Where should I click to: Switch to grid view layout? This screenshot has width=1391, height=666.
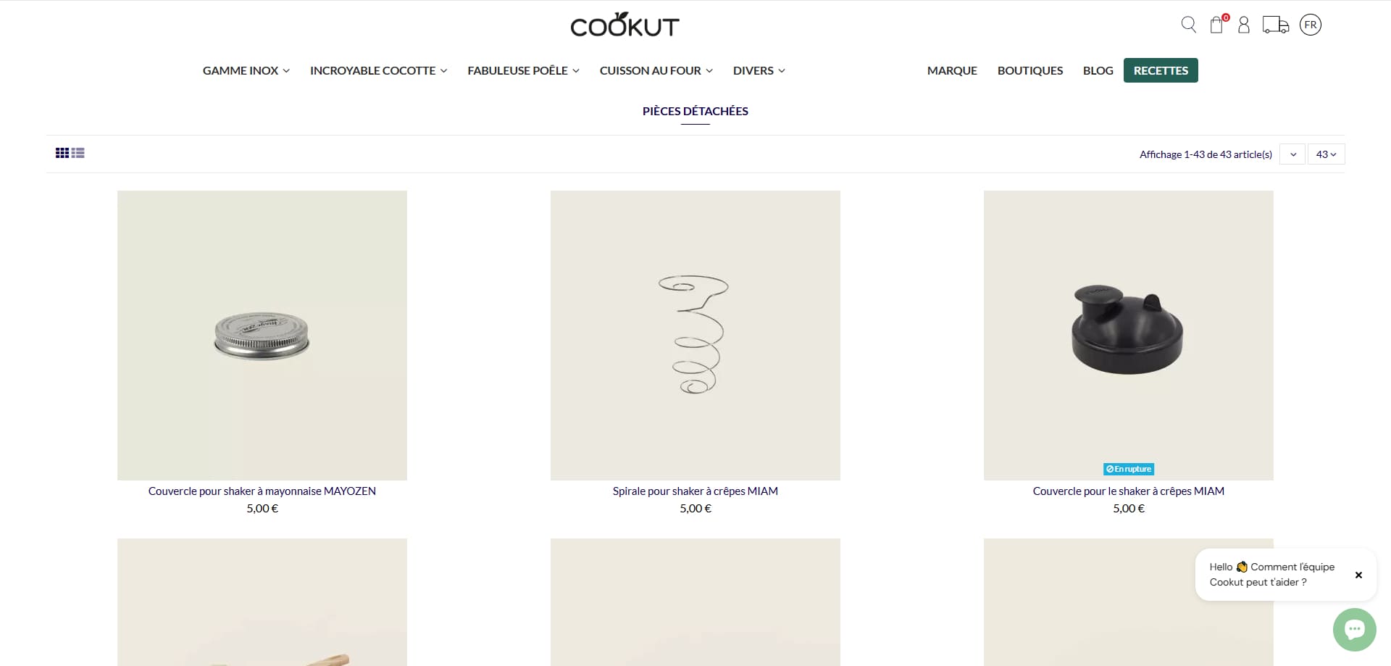(x=62, y=153)
